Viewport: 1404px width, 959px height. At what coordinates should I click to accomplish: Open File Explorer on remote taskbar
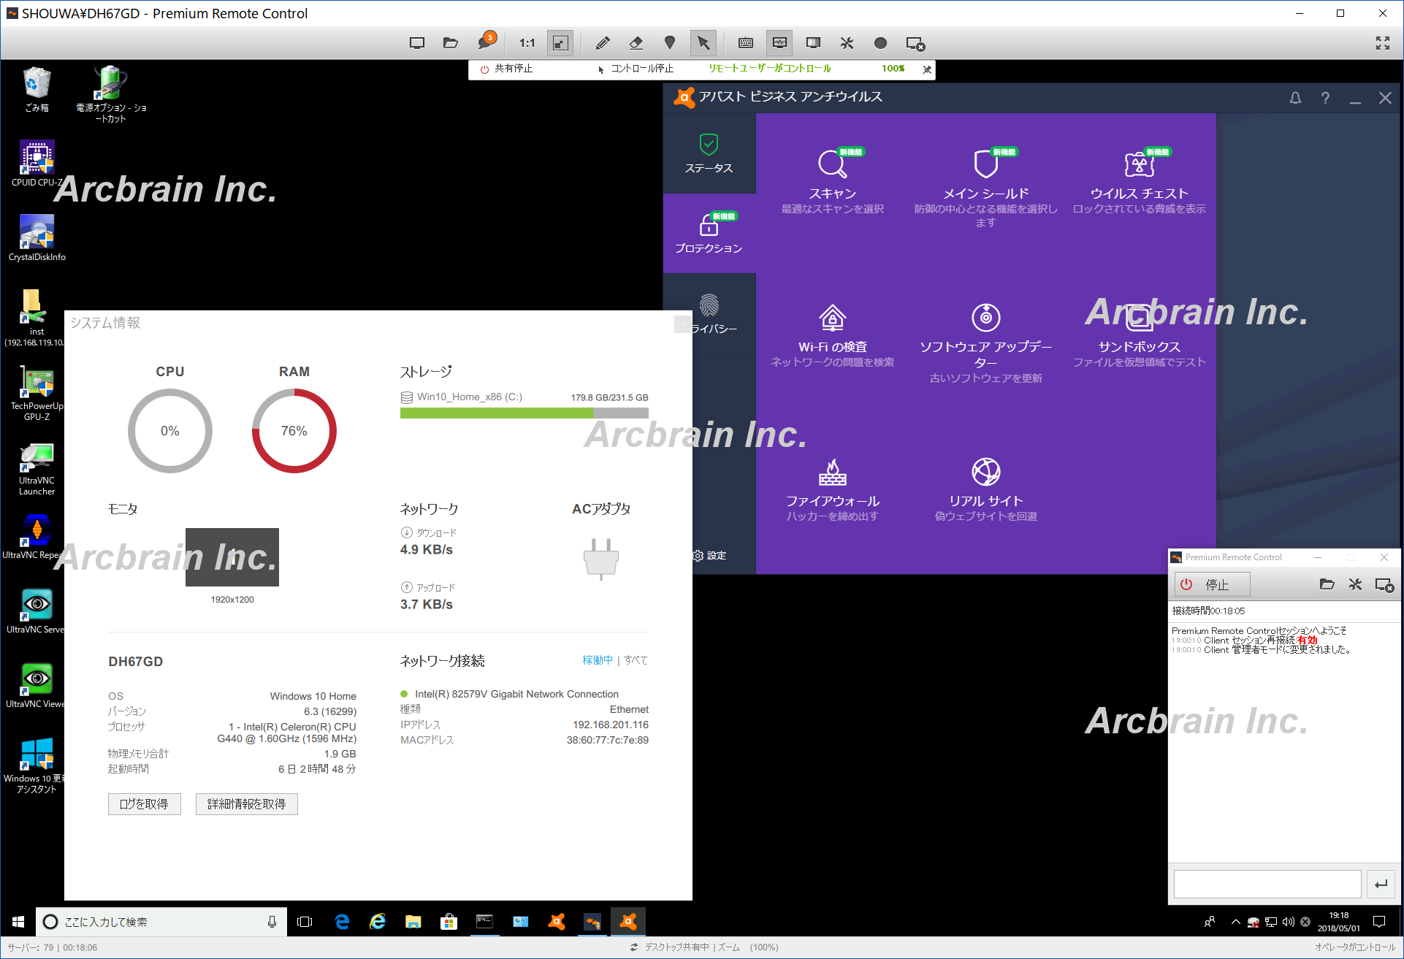413,922
